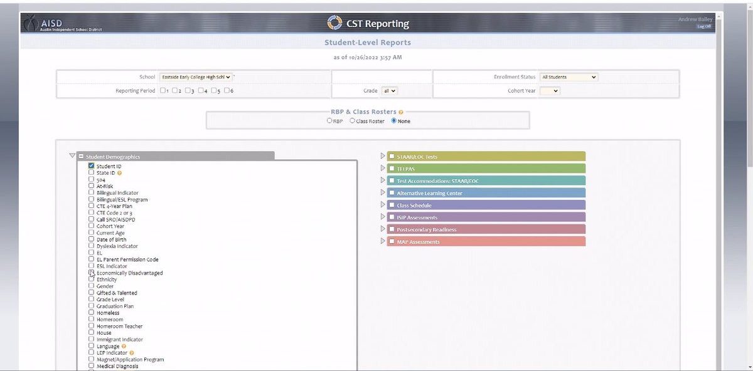The image size is (753, 371).
Task: Expand the TELPAS section triangle
Action: pos(383,168)
